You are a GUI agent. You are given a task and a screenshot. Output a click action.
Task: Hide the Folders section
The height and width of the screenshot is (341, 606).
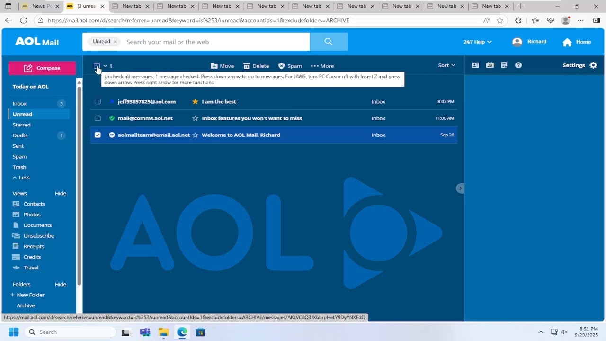(60, 284)
